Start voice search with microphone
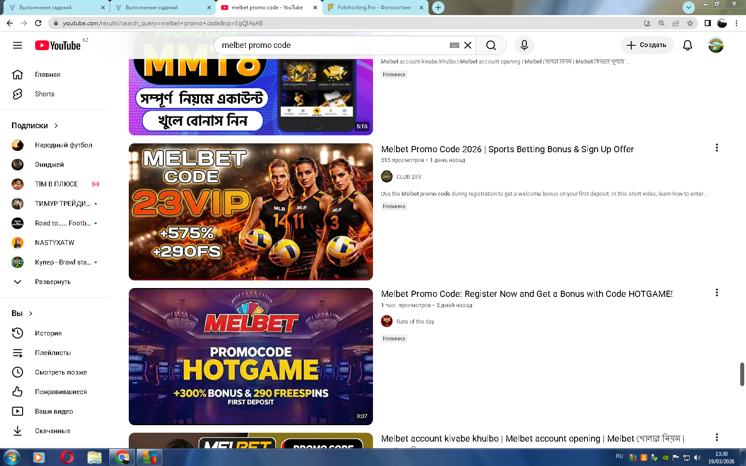This screenshot has height=466, width=746. pos(524,45)
